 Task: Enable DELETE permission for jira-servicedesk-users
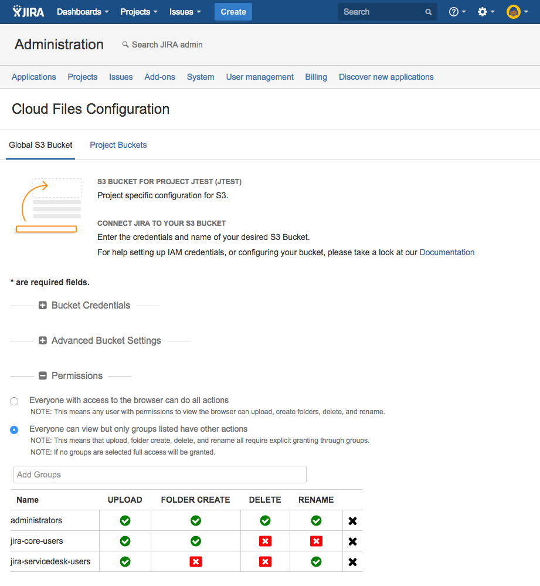[x=265, y=562]
